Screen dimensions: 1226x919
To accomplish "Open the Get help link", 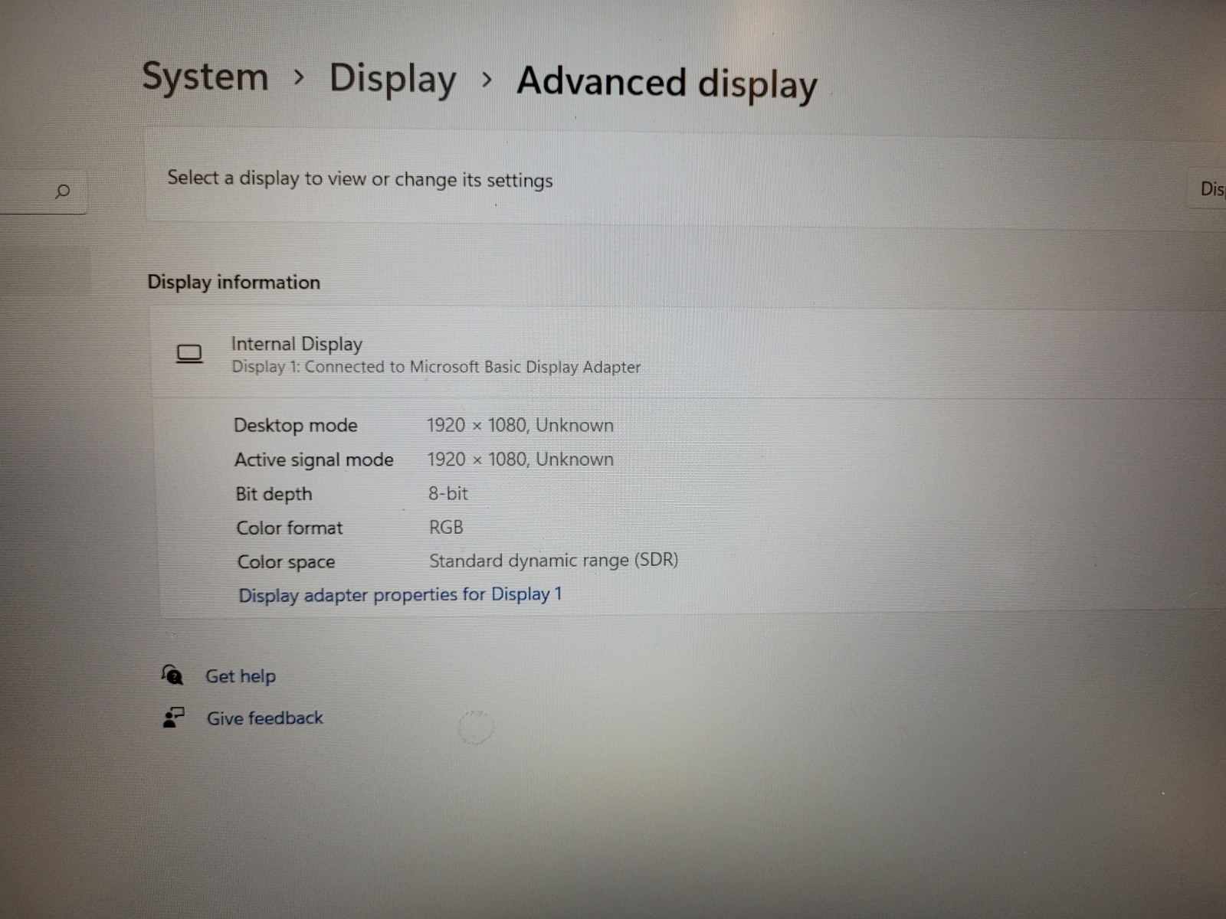I will (x=241, y=676).
